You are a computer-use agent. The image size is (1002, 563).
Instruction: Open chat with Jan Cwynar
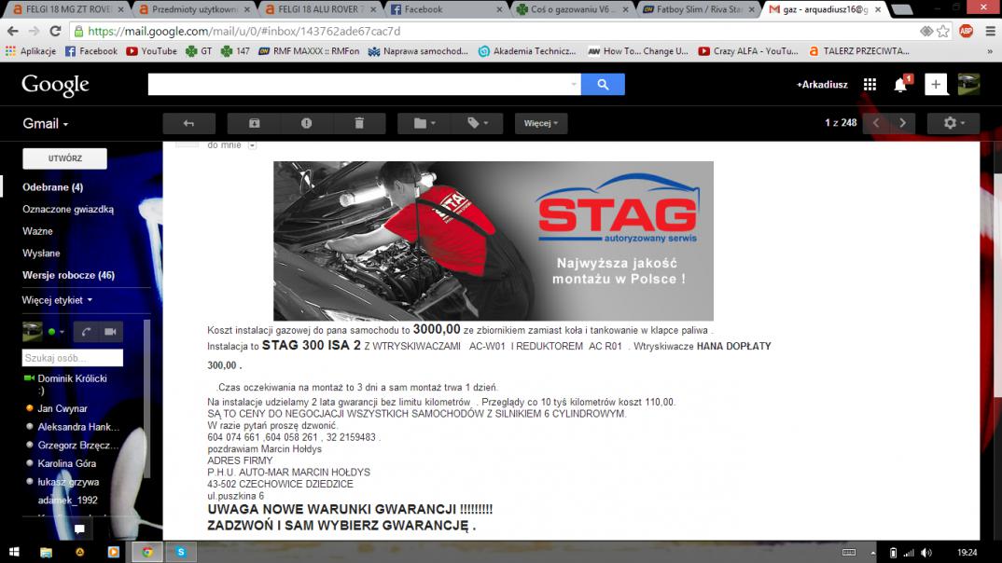(x=62, y=408)
